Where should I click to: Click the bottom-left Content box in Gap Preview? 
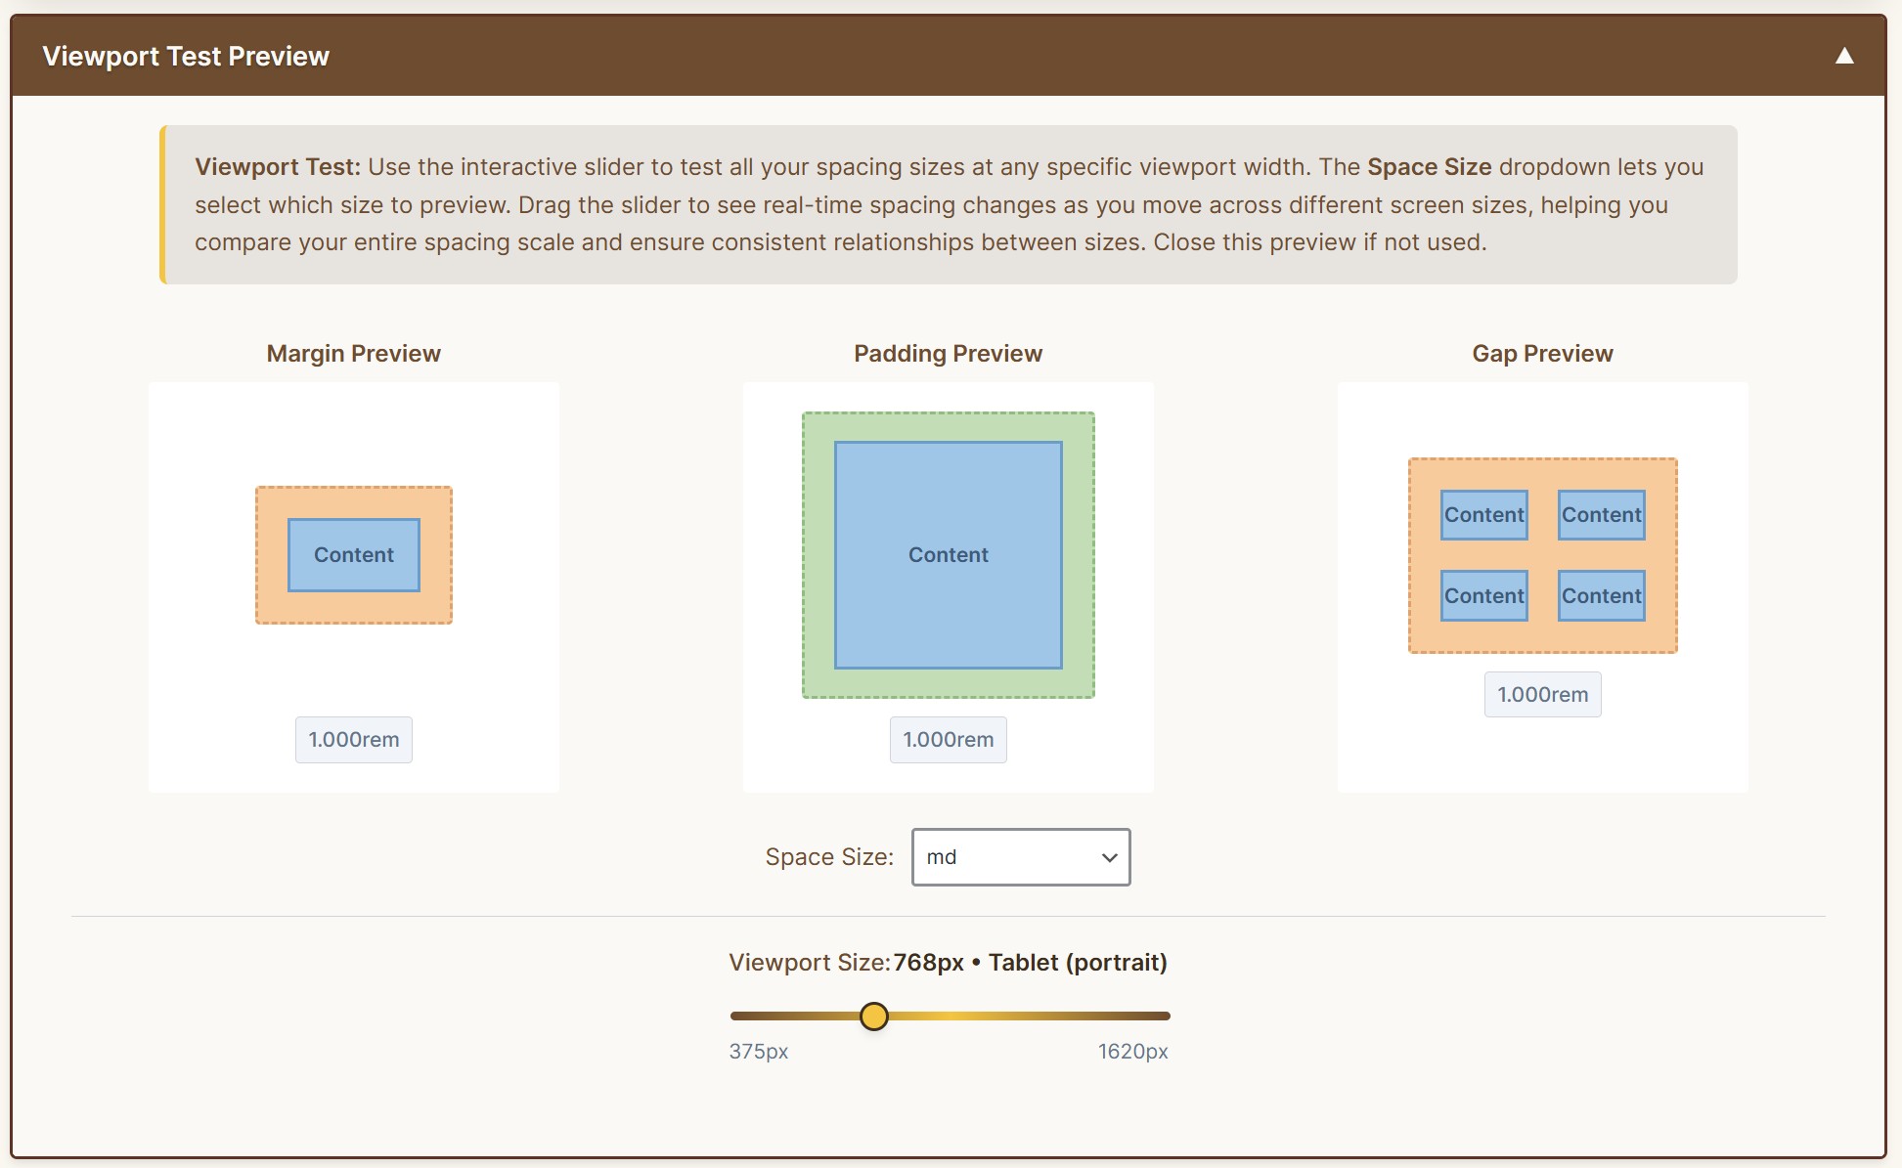click(x=1483, y=596)
